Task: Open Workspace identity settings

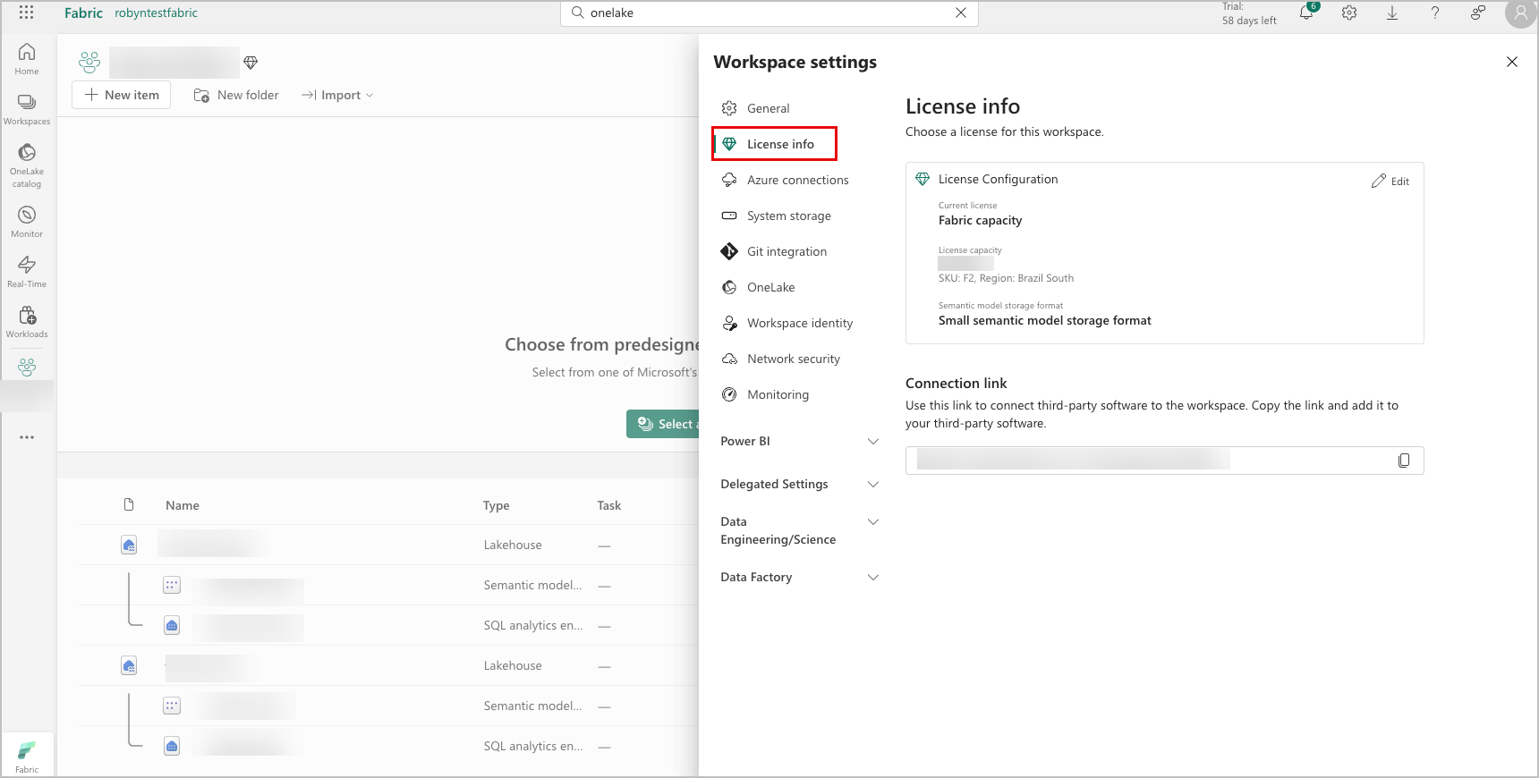Action: [787, 323]
